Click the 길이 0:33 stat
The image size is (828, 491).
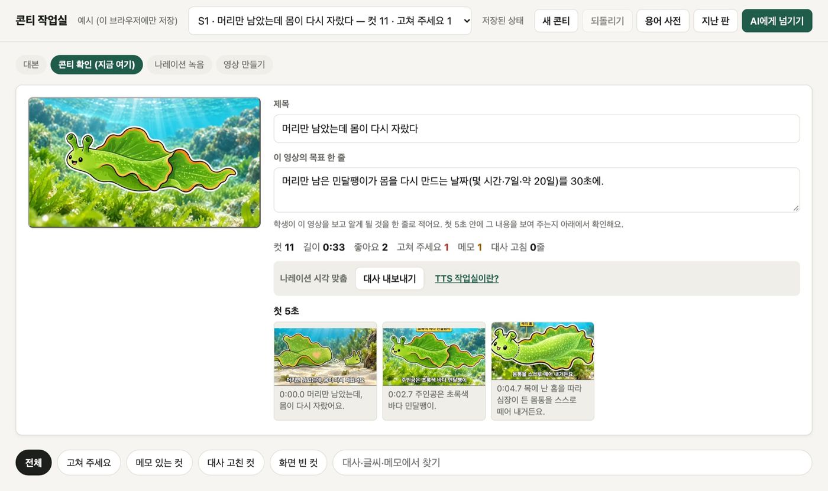324,247
